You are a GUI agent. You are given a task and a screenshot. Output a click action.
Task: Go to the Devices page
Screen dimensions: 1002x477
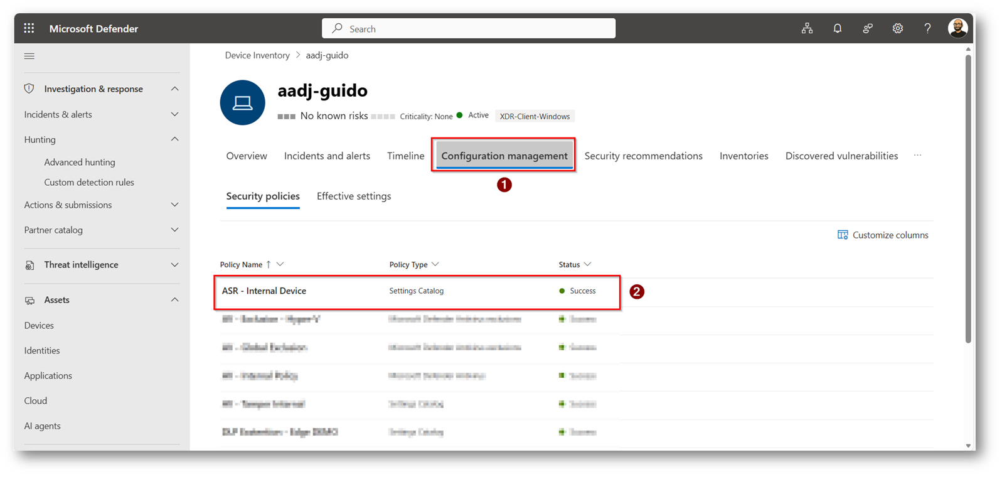(x=39, y=325)
